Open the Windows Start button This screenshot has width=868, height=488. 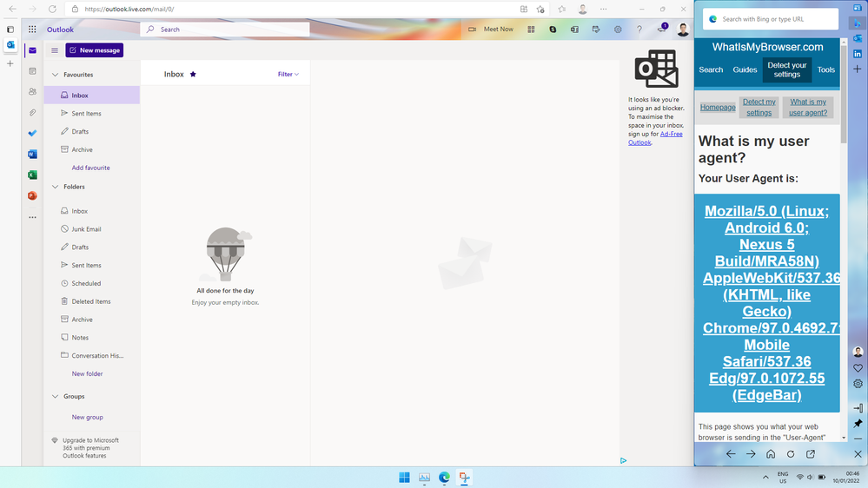coord(404,477)
